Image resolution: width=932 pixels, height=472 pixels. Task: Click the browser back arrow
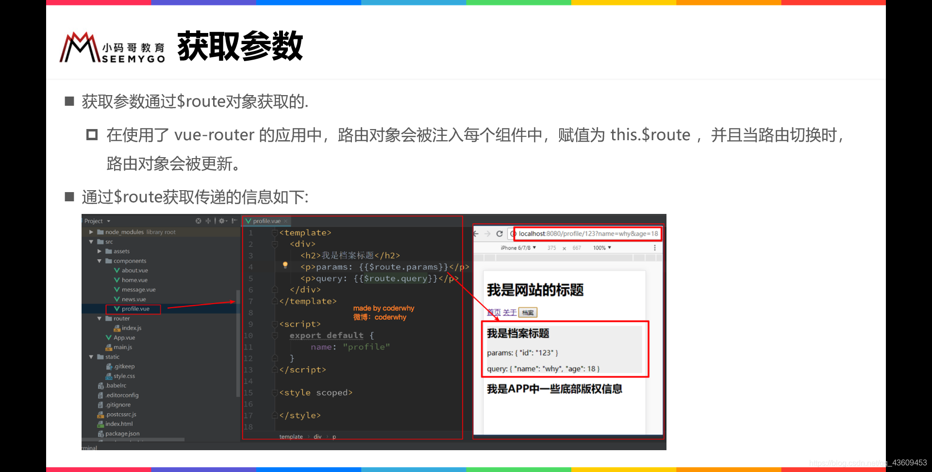click(x=476, y=234)
